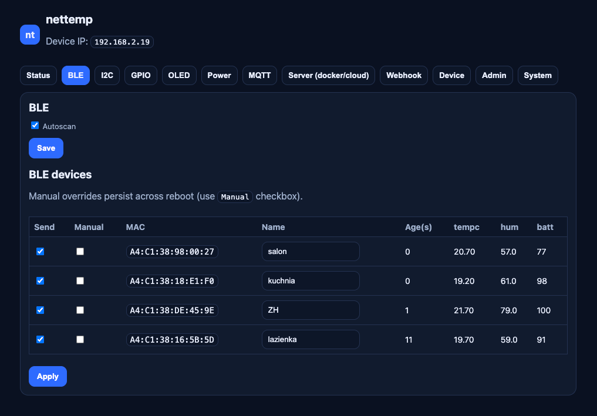This screenshot has width=597, height=416.
Task: Click the salon name input field
Action: click(x=310, y=251)
